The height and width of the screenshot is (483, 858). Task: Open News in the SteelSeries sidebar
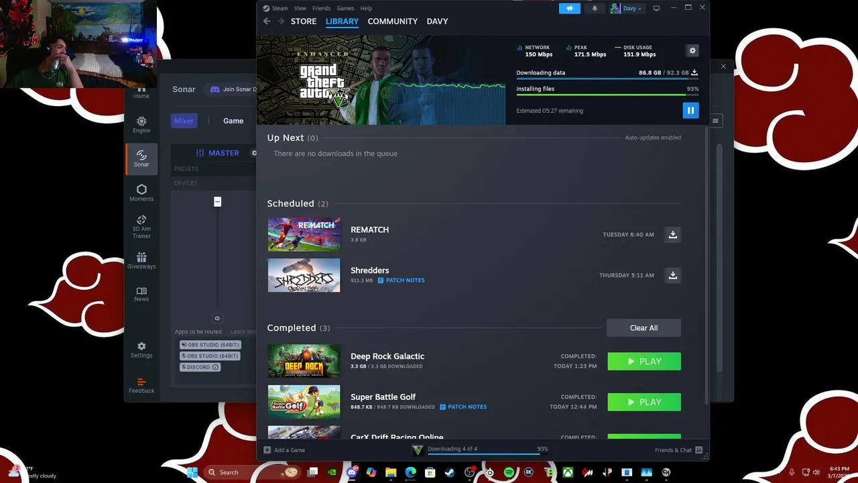point(141,294)
